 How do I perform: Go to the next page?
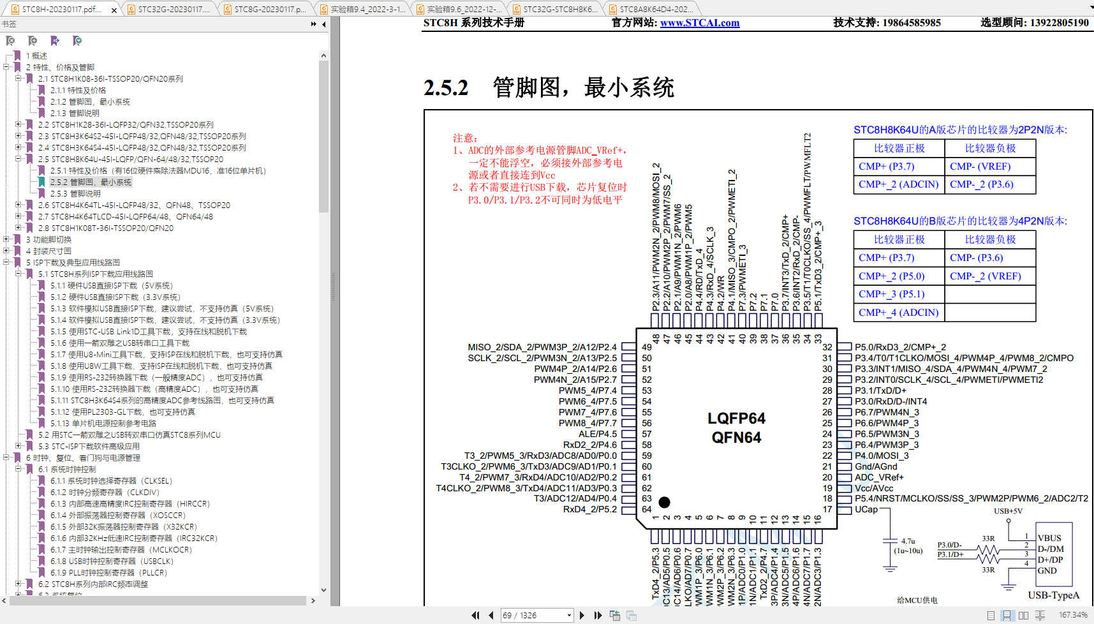[582, 615]
